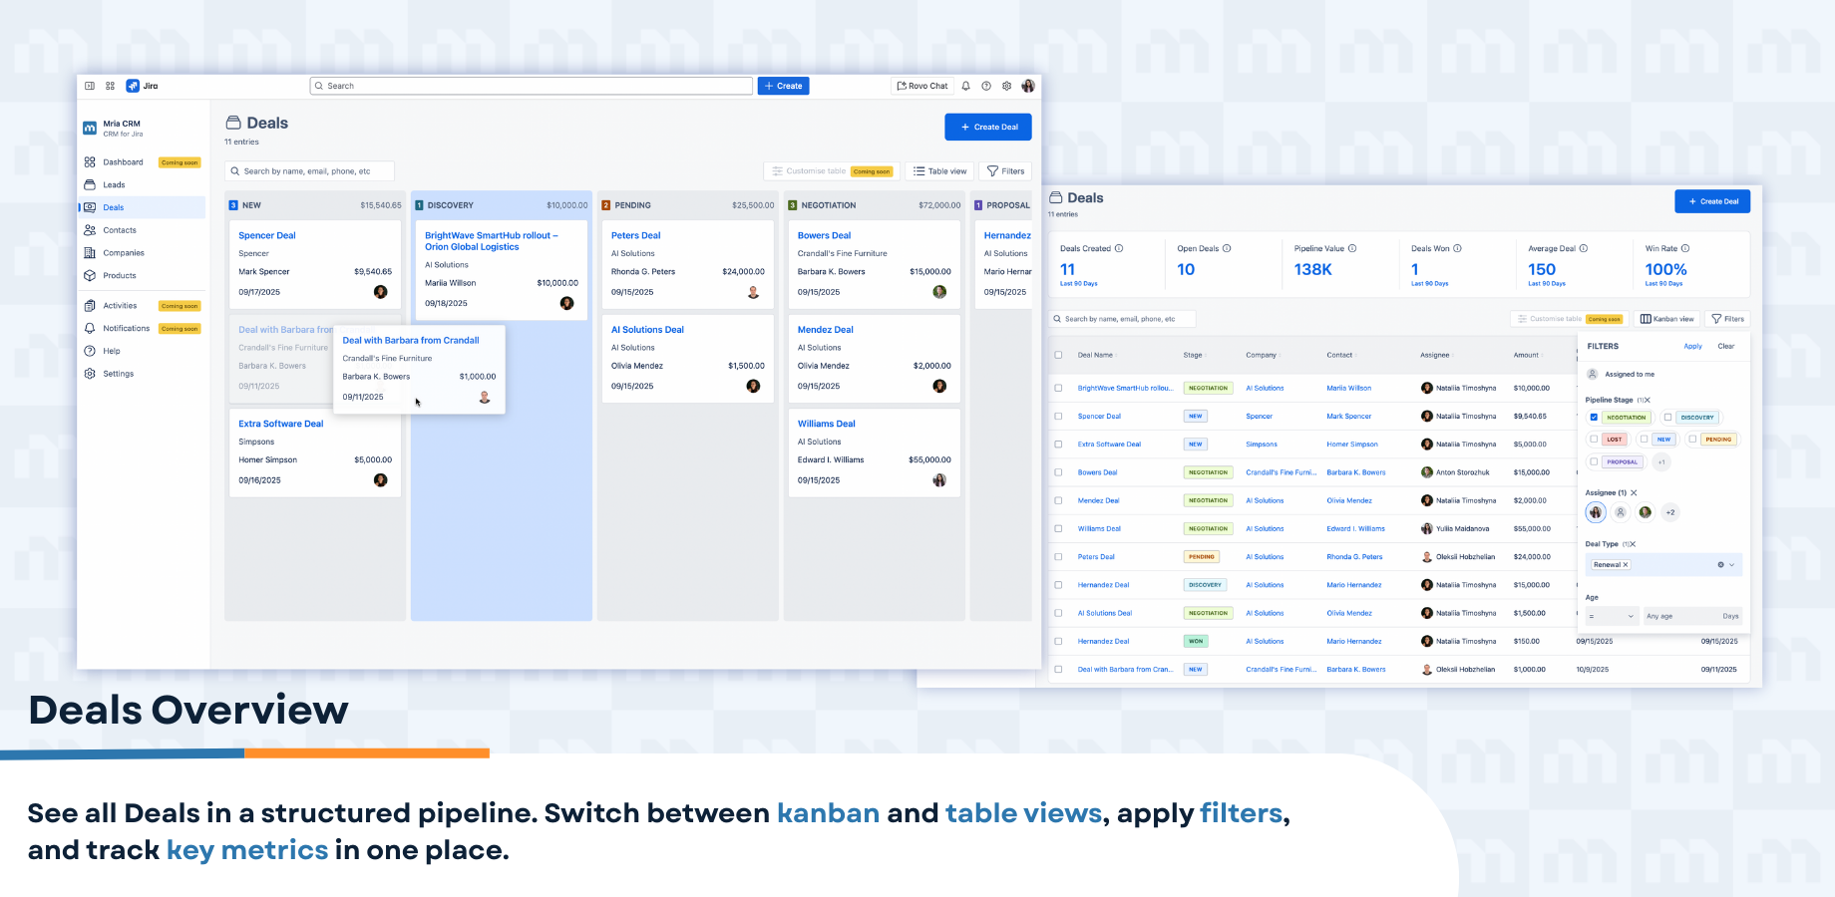Click Average Deal info icon

pyautogui.click(x=1584, y=248)
